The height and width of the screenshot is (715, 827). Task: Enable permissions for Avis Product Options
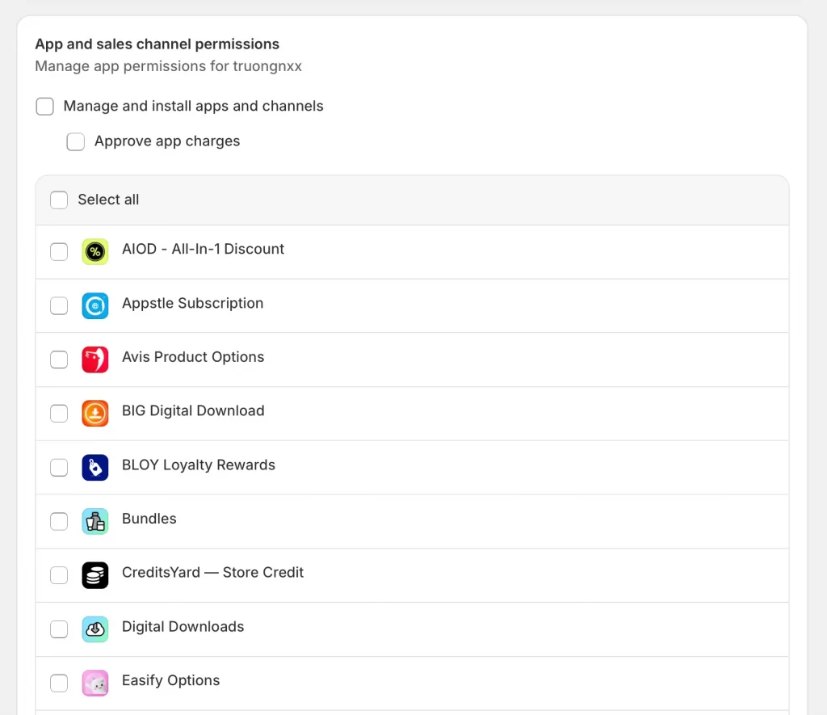pyautogui.click(x=58, y=360)
